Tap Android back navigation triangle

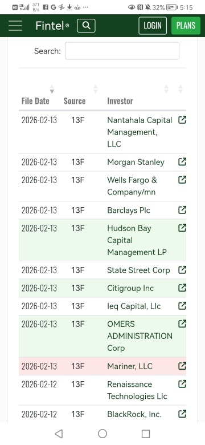(x=59, y=434)
